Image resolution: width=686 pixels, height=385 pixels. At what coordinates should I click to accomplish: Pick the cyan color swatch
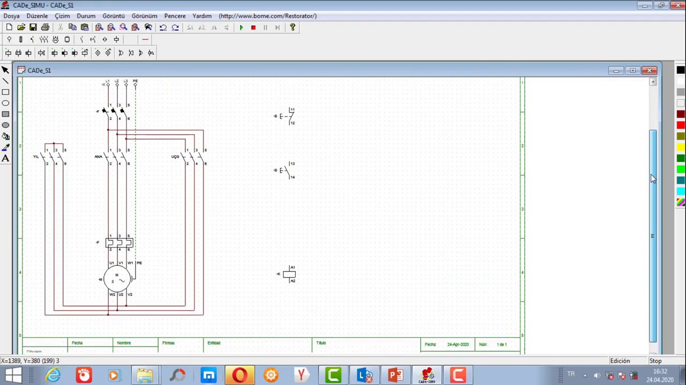[681, 191]
